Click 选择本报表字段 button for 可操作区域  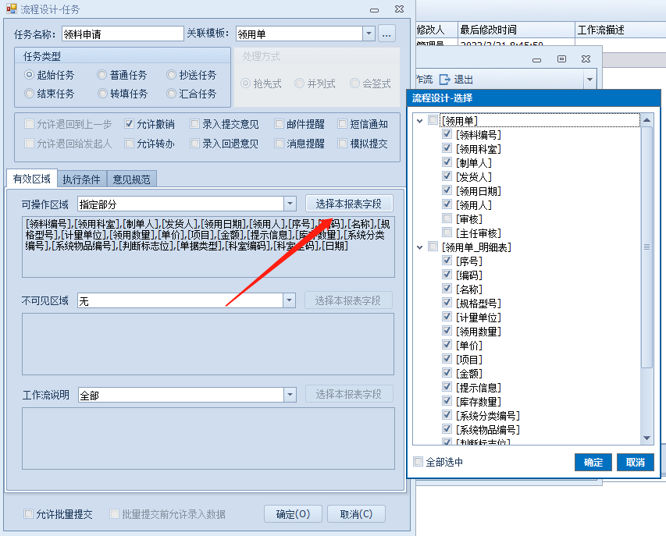(348, 204)
